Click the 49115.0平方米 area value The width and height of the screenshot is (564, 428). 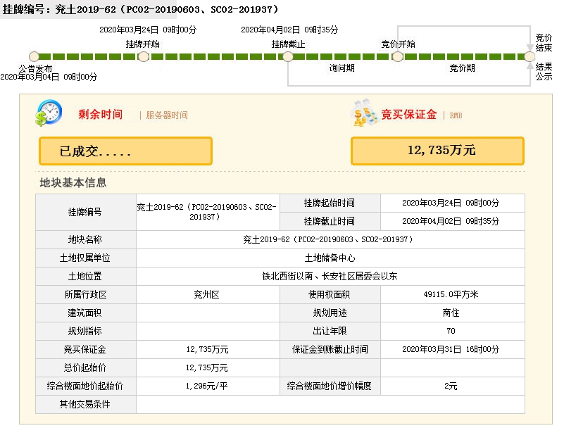452,295
